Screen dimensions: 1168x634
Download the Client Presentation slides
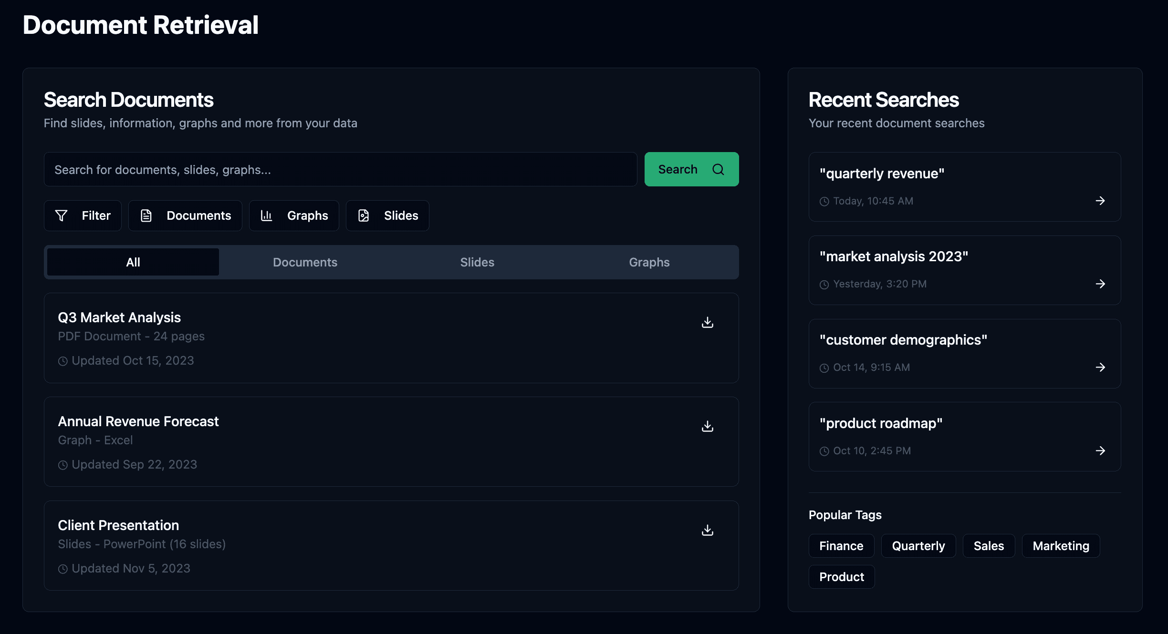coord(708,530)
